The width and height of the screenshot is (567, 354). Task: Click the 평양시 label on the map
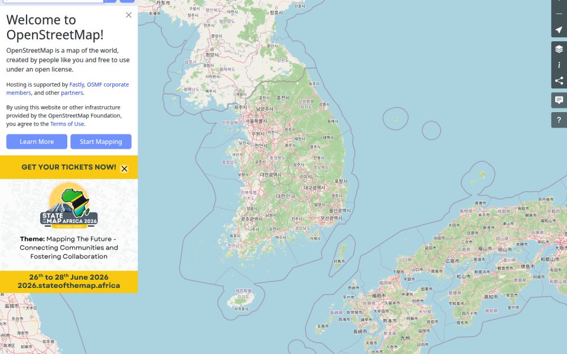[212, 55]
